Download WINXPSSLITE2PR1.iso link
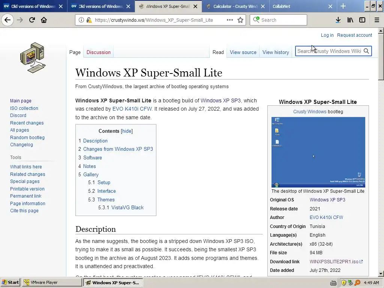This screenshot has width=384, height=288. (x=334, y=261)
